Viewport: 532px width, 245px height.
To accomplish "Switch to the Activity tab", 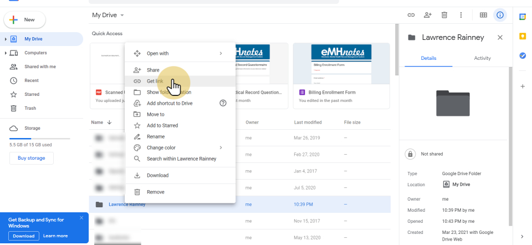I will (x=482, y=58).
